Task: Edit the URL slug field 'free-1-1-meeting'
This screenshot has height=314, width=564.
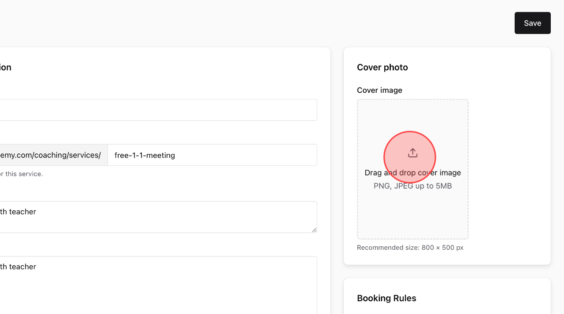Action: pyautogui.click(x=212, y=155)
